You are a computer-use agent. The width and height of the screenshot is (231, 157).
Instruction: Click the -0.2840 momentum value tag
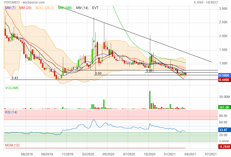coord(224,147)
